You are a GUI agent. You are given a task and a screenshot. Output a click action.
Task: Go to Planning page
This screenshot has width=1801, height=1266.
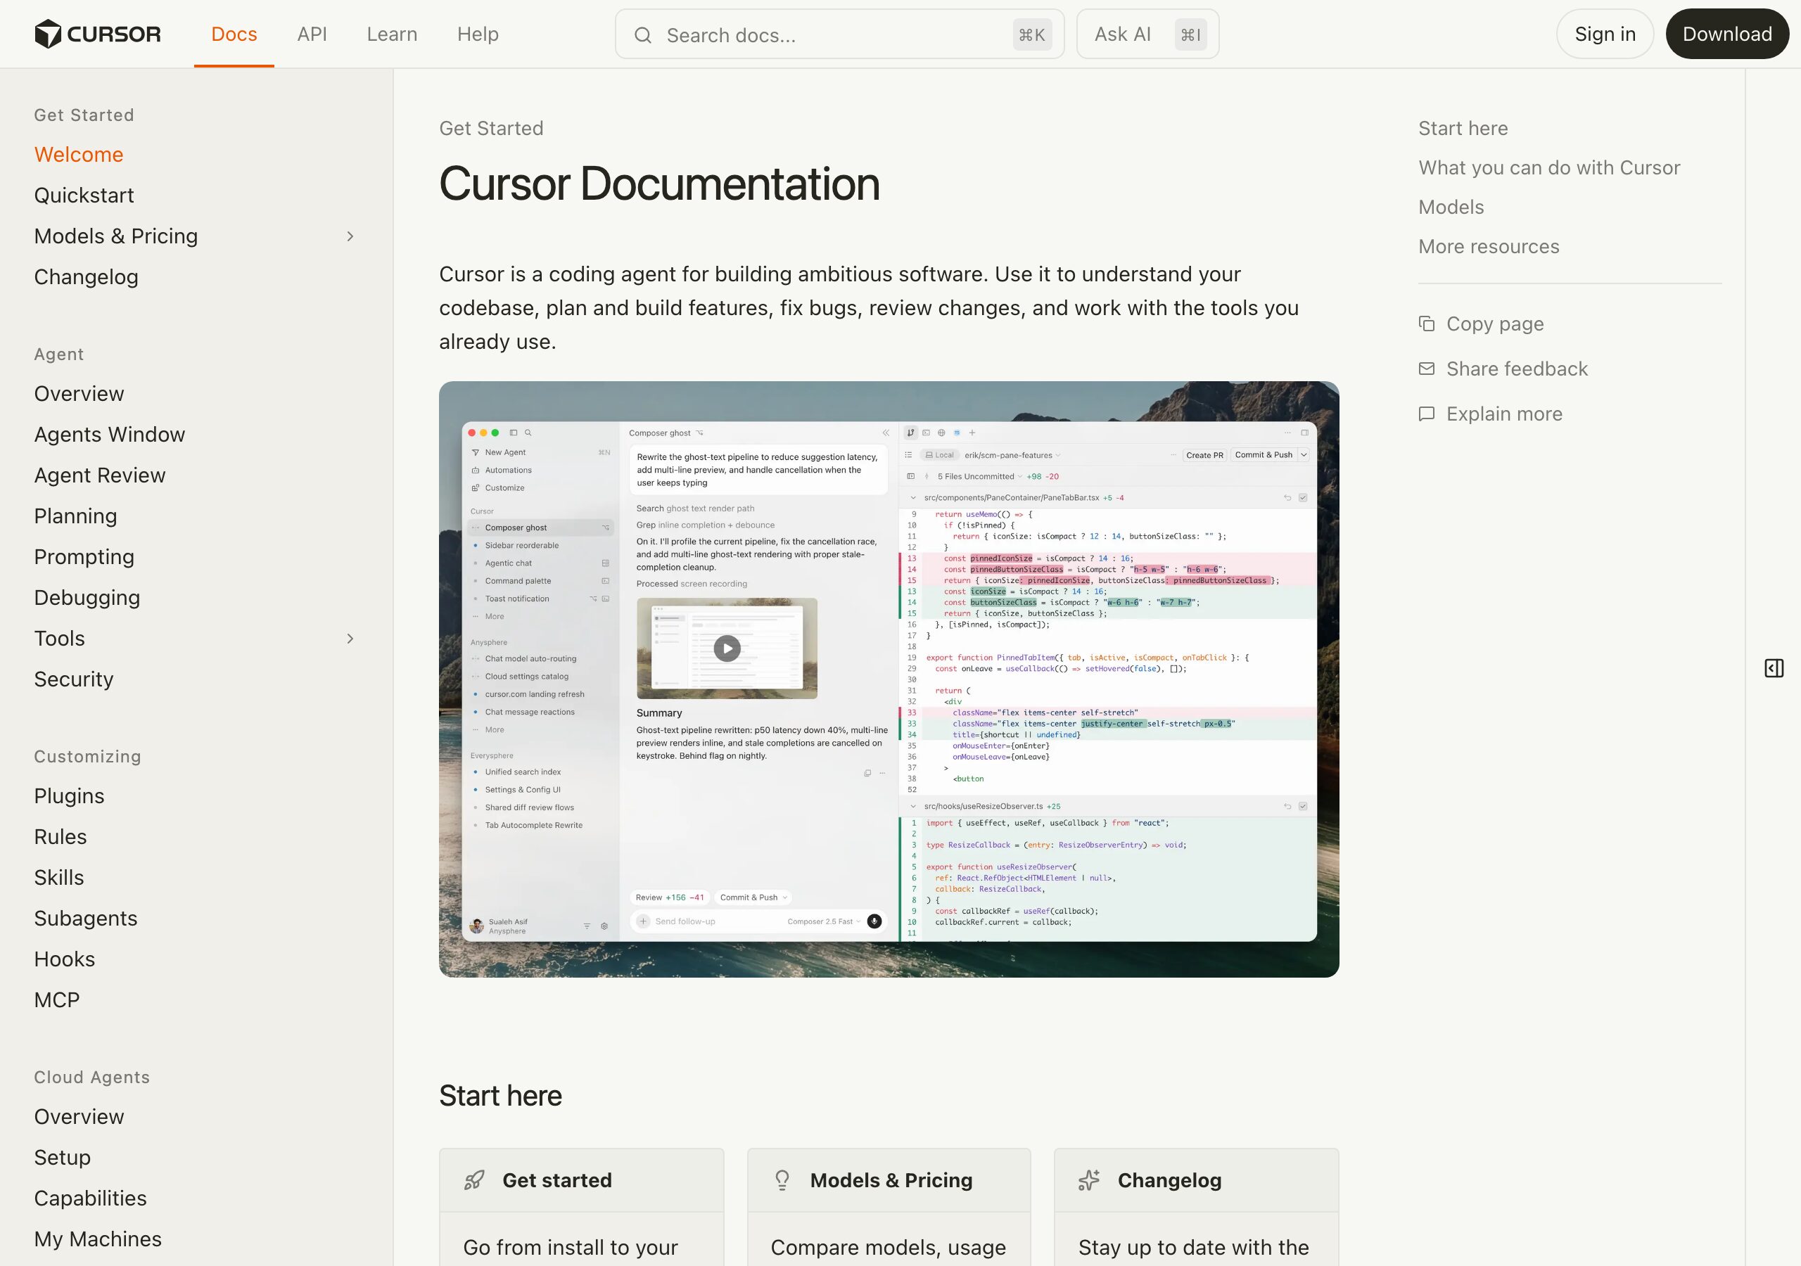(x=75, y=517)
